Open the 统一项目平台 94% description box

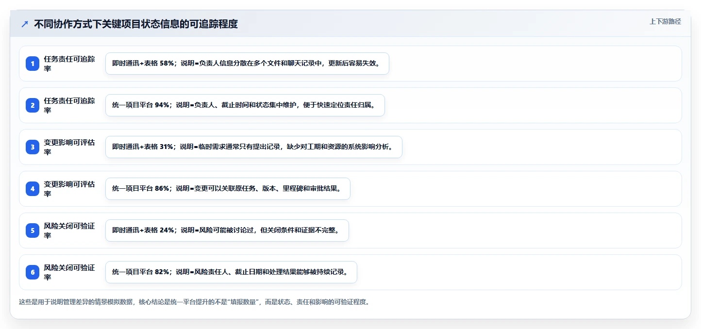(x=245, y=105)
